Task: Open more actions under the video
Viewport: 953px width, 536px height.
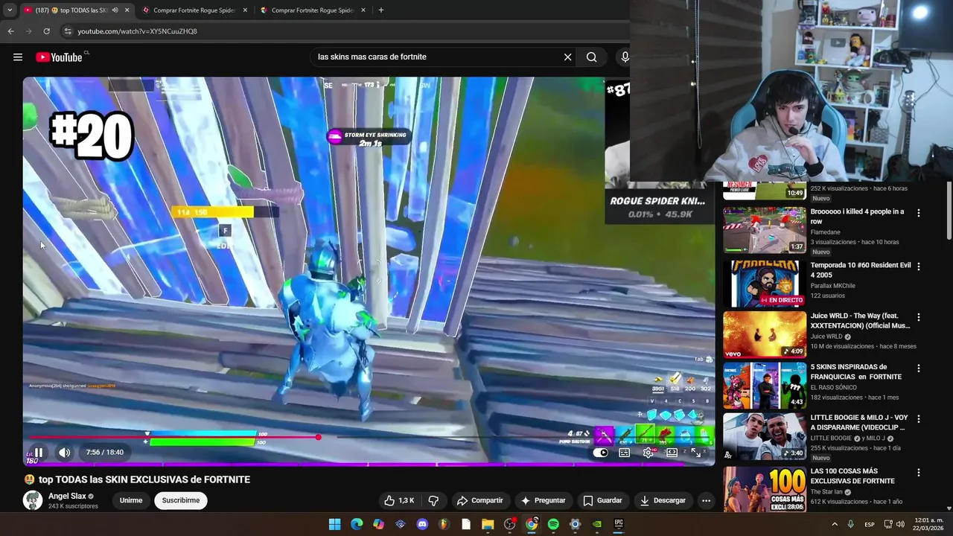Action: [x=706, y=500]
